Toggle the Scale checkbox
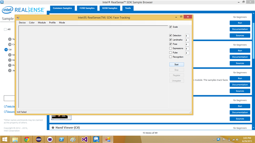The height and width of the screenshot is (143, 255). click(170, 27)
